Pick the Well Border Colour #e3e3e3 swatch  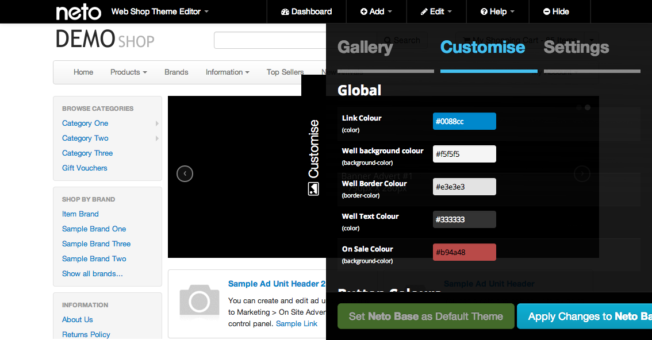pos(465,187)
